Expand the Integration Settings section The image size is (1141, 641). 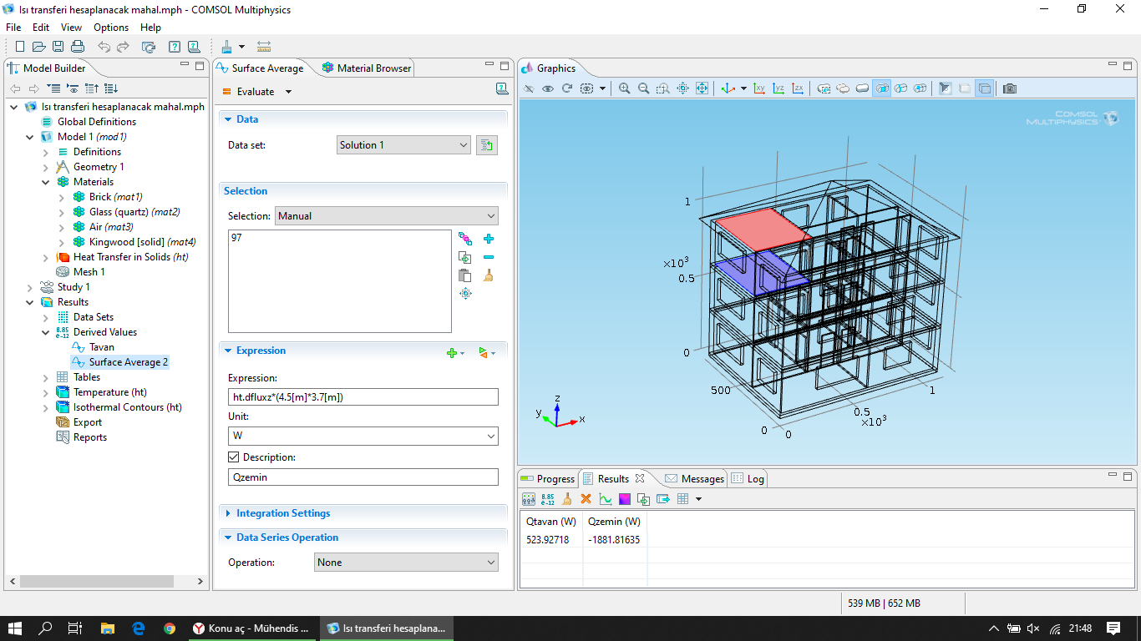228,513
